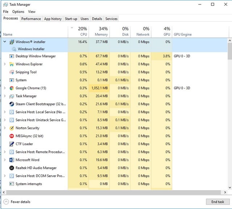The width and height of the screenshot is (232, 209).
Task: Expand the Task Manager process group
Action: 5,96
